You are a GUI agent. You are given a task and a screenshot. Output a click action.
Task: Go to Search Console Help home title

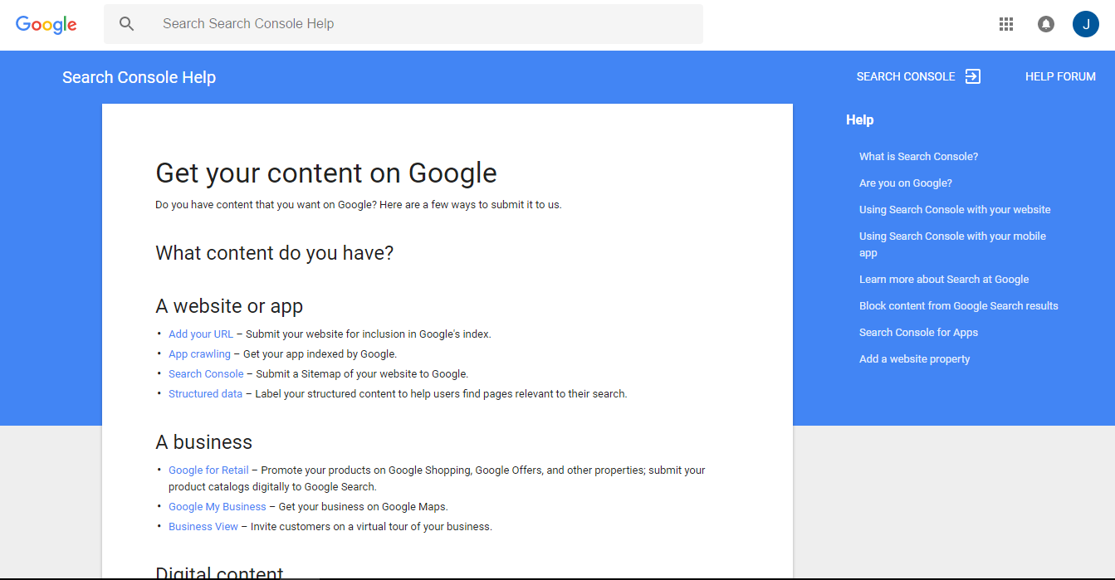tap(139, 77)
